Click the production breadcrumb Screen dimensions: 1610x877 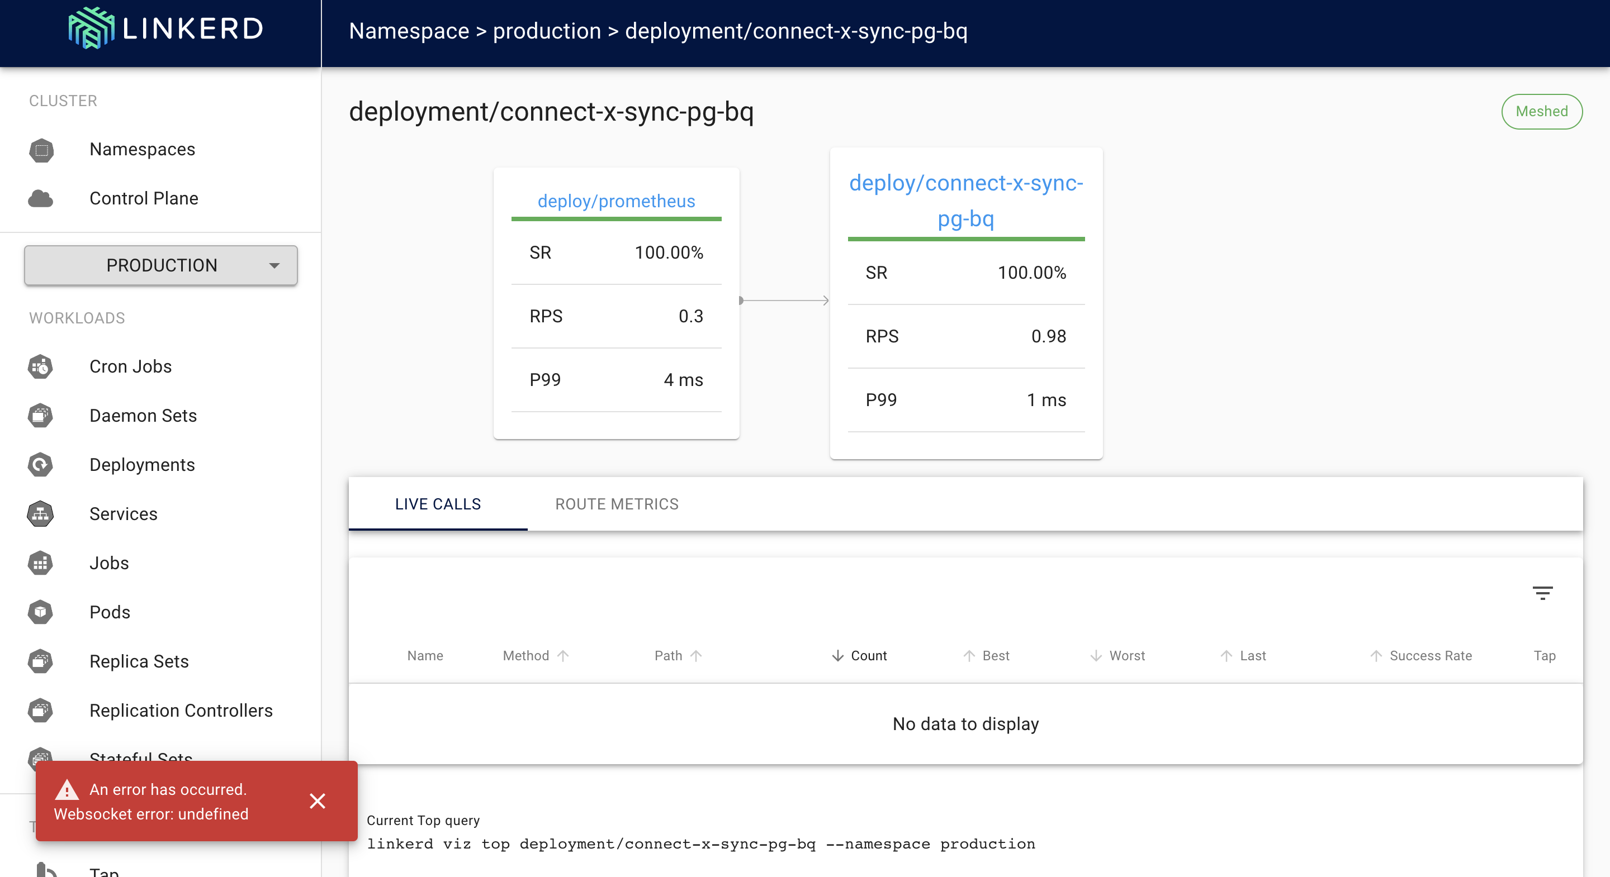click(547, 31)
